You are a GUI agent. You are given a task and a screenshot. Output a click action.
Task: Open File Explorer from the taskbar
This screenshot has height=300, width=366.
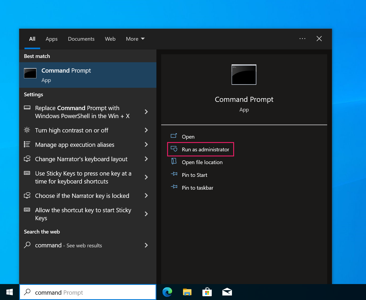(x=187, y=292)
